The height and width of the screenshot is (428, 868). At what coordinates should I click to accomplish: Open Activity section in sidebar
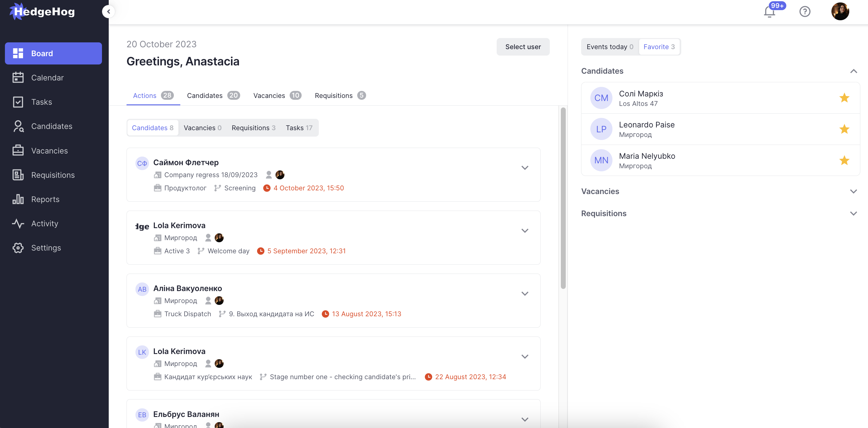[x=45, y=224]
